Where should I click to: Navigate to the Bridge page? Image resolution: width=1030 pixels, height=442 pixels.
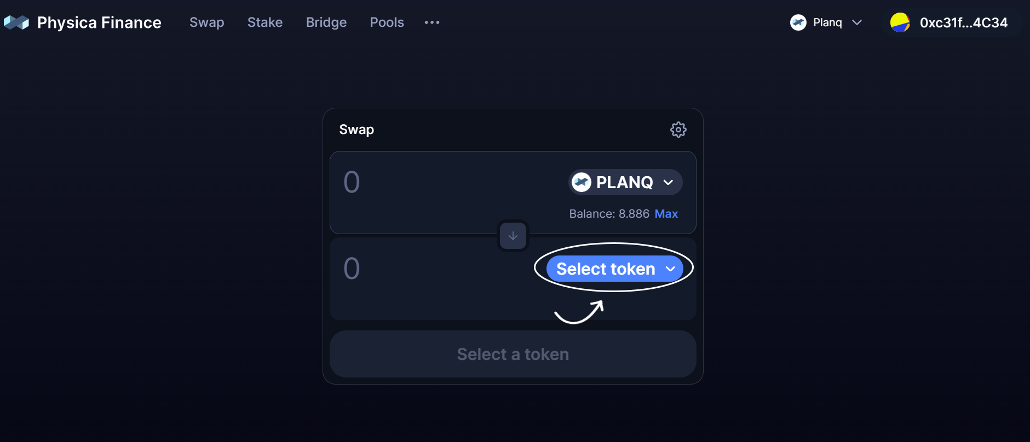click(326, 22)
